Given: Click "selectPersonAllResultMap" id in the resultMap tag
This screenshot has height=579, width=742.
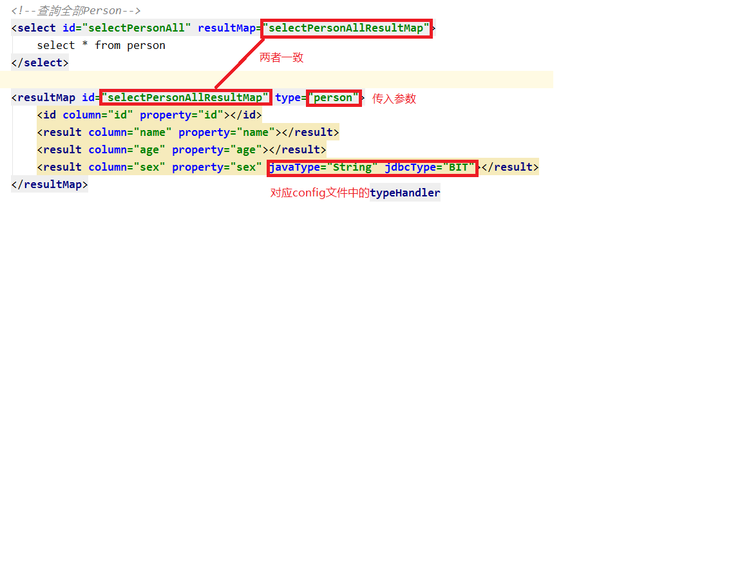Looking at the screenshot, I should [x=185, y=97].
